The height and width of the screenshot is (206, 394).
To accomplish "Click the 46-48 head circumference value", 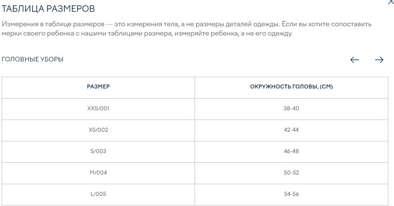I will click(x=291, y=151).
